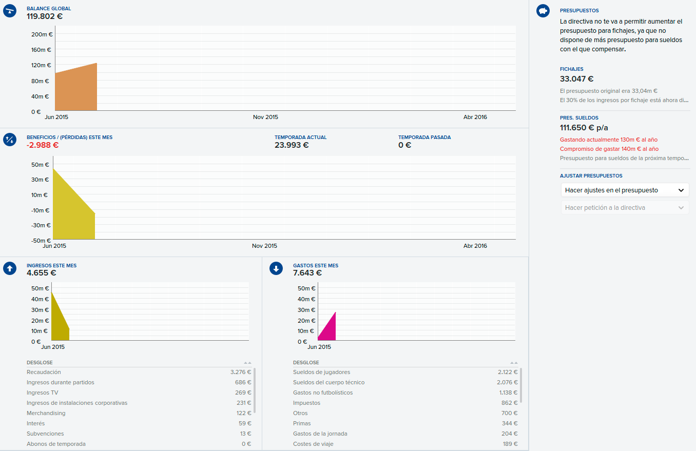The width and height of the screenshot is (696, 451).
Task: Open the 'Hacer petición a la directiva' dropdown
Action: coord(625,208)
